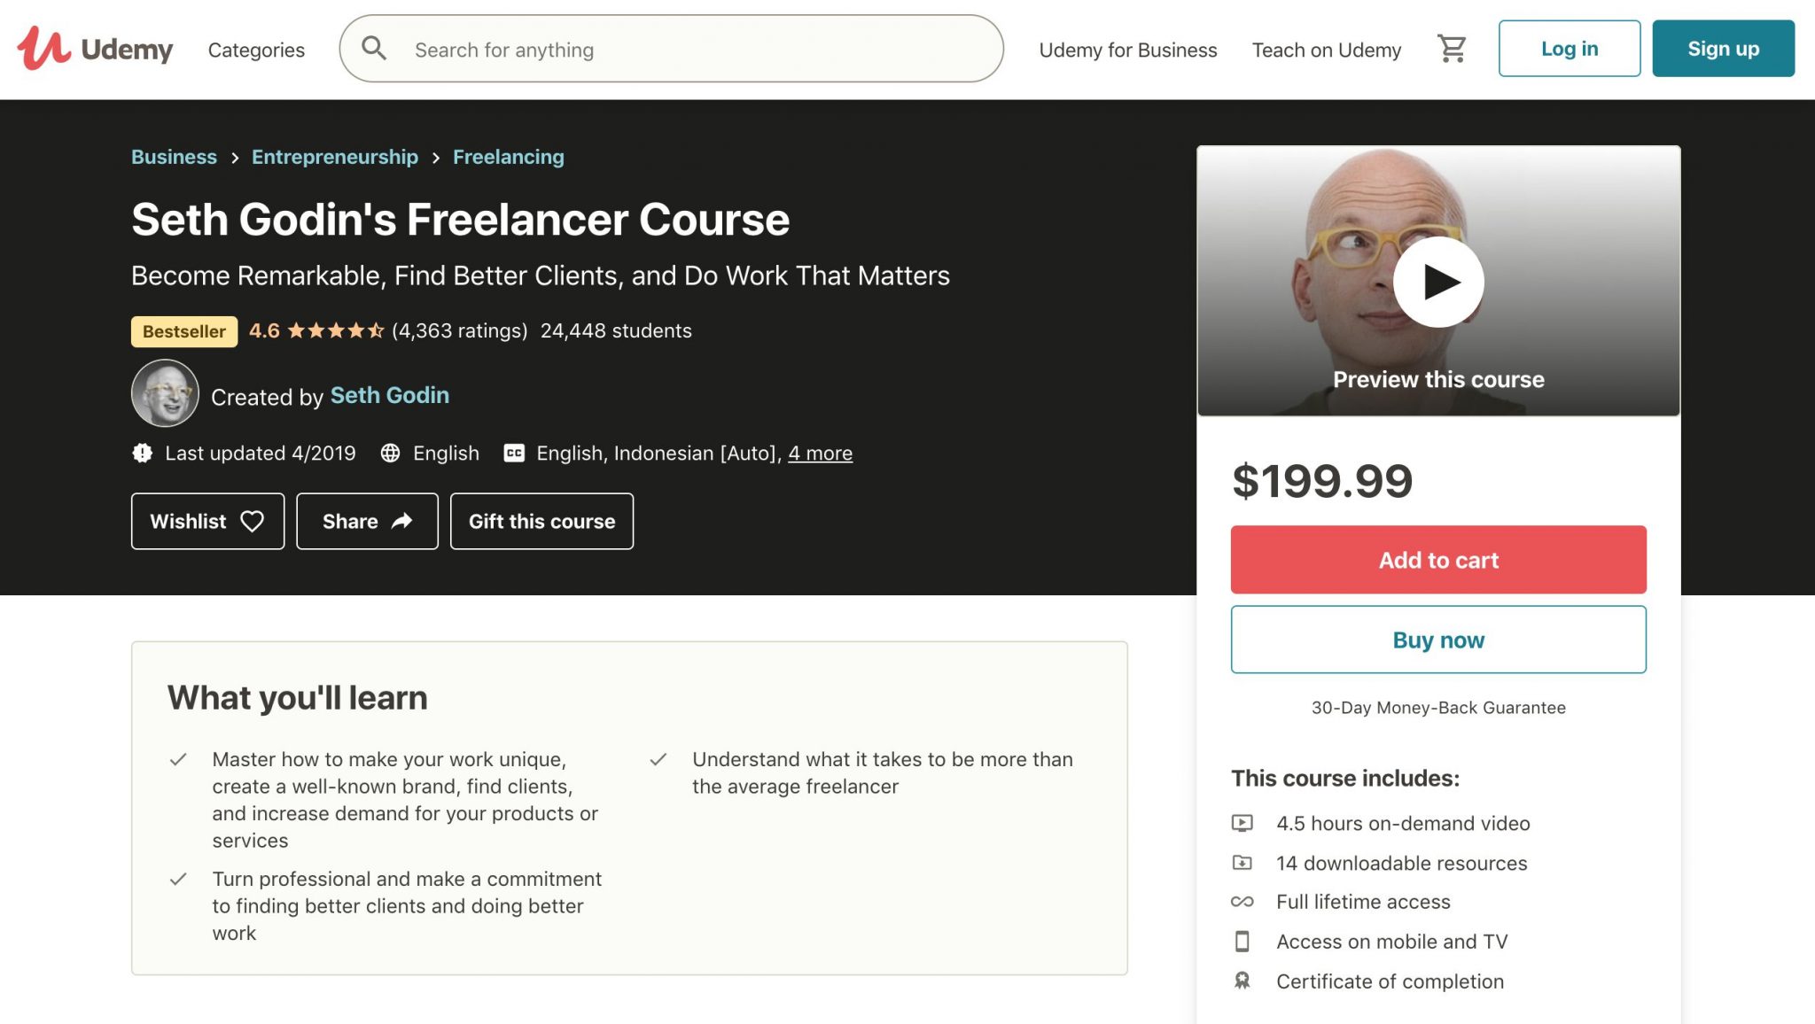Screen dimensions: 1815x1024
Task: Play the course preview video
Action: 1437,282
